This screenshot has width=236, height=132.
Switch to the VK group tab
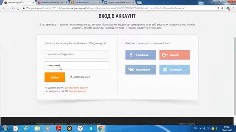pyautogui.click(x=119, y=3)
